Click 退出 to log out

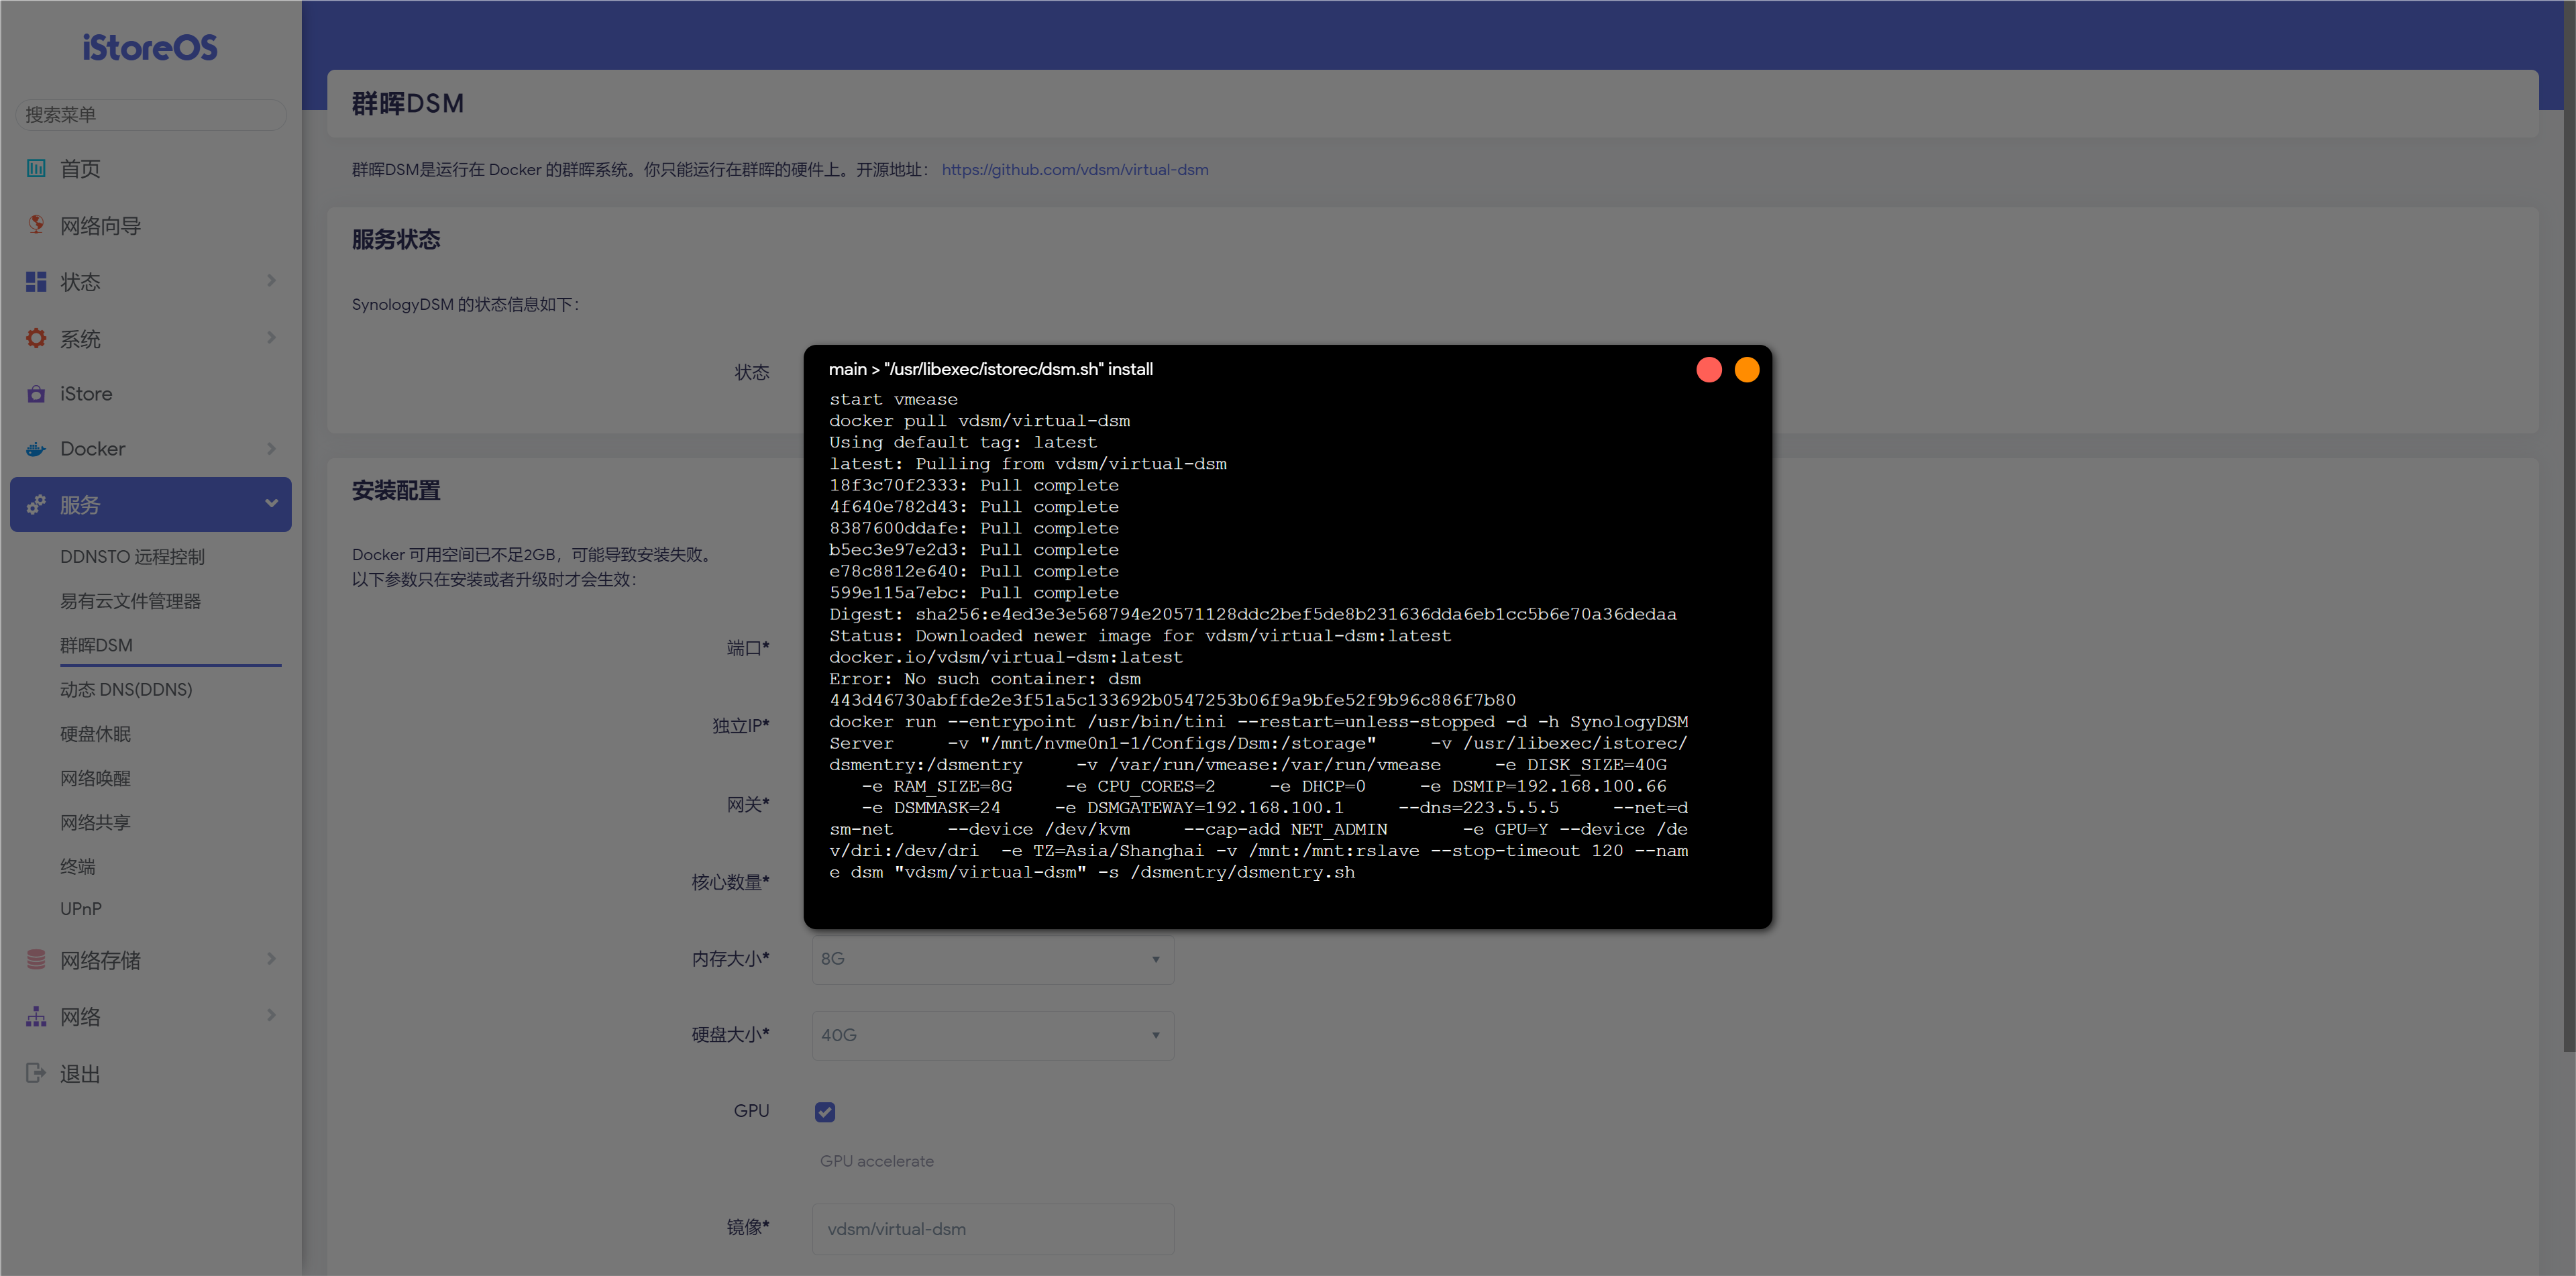[80, 1073]
